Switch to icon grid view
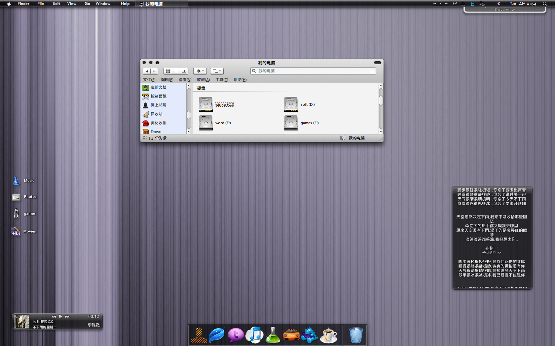The width and height of the screenshot is (555, 346). (168, 71)
